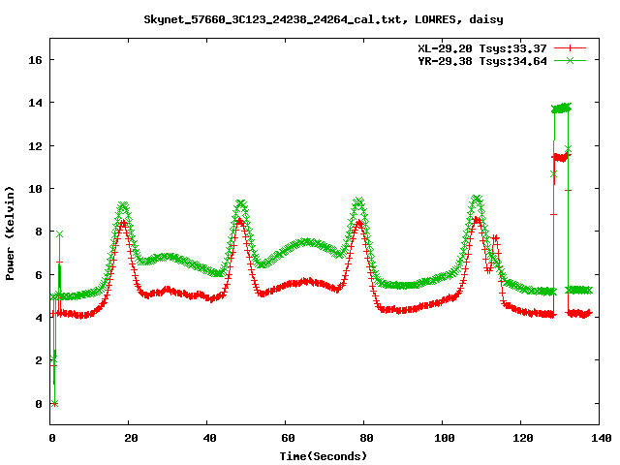Click the tick value 0 on the Power axis
Image resolution: width=620 pixels, height=465 pixels.
tap(39, 404)
